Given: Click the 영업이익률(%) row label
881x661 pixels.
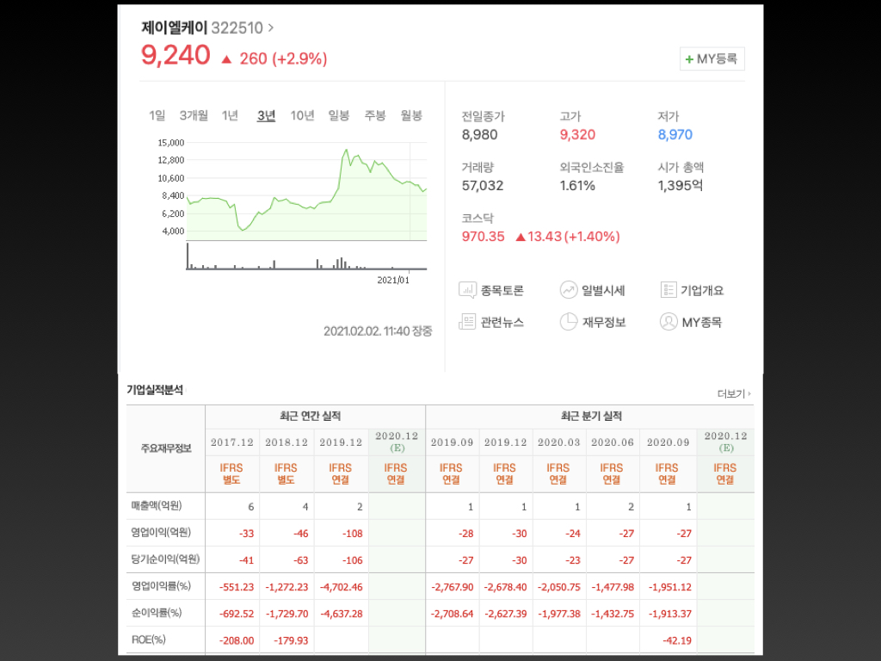Looking at the screenshot, I should (x=161, y=586).
